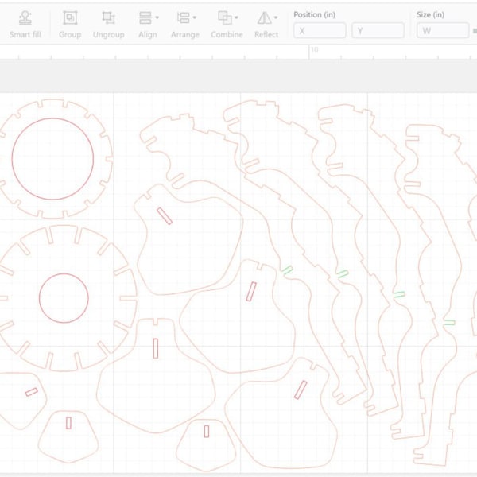
Task: Expand the Combine dropdown arrow
Action: pos(236,17)
